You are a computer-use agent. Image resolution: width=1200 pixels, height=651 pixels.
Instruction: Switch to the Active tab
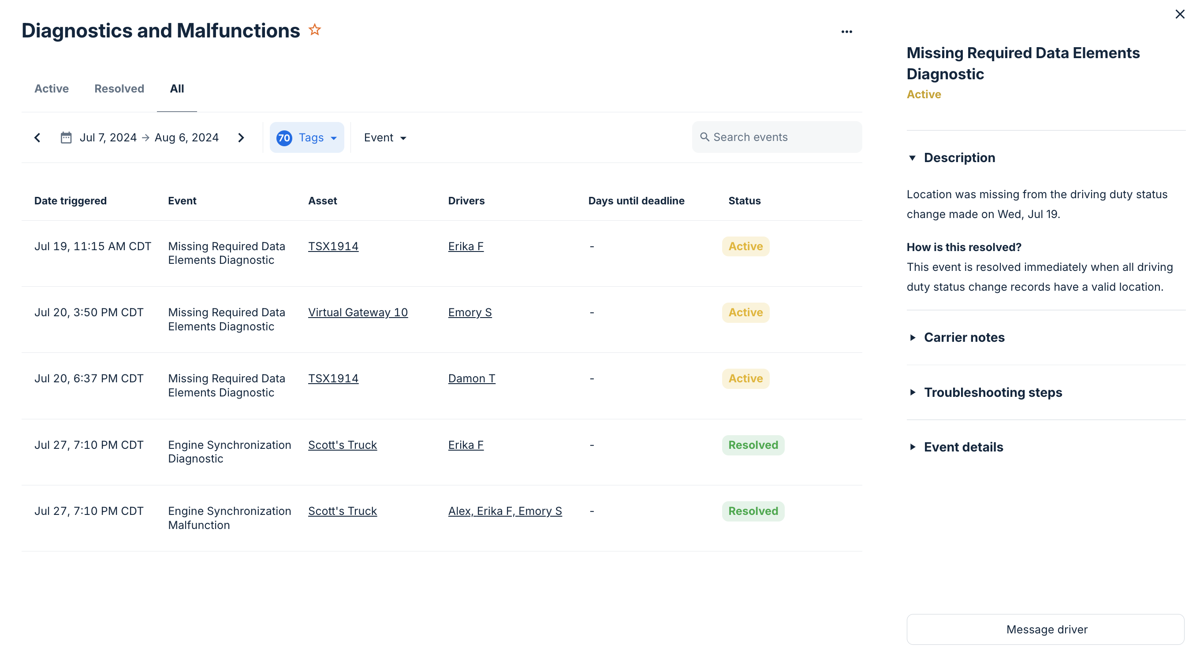[51, 89]
